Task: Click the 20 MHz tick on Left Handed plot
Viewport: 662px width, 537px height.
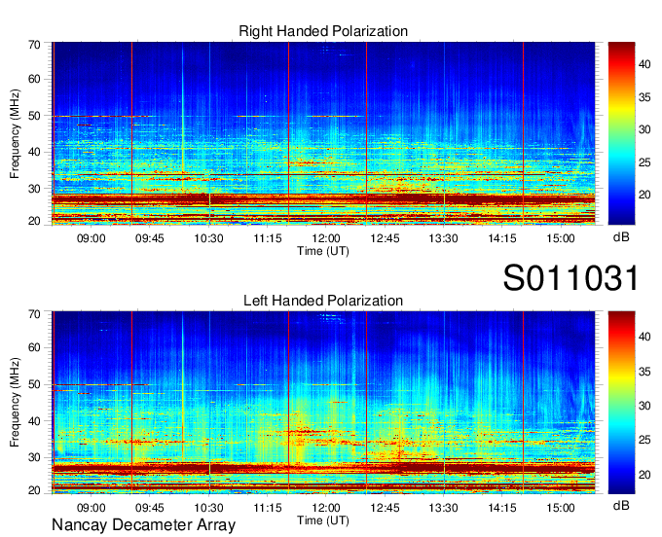Action: (x=34, y=490)
